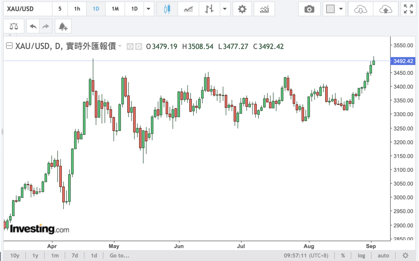Screen dimensions: 419x261
Task: Click the opening price O3479.19
Action: click(162, 46)
